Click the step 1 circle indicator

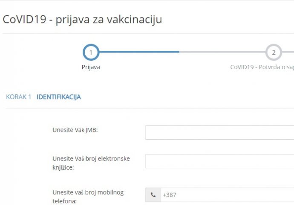tap(91, 53)
